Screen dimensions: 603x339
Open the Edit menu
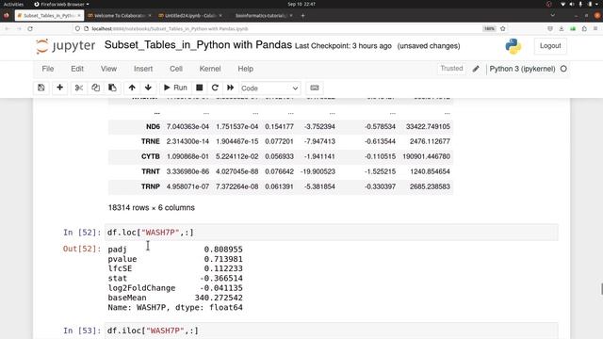pyautogui.click(x=77, y=69)
